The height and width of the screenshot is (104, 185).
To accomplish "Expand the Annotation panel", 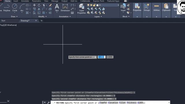I will [x=65, y=17].
